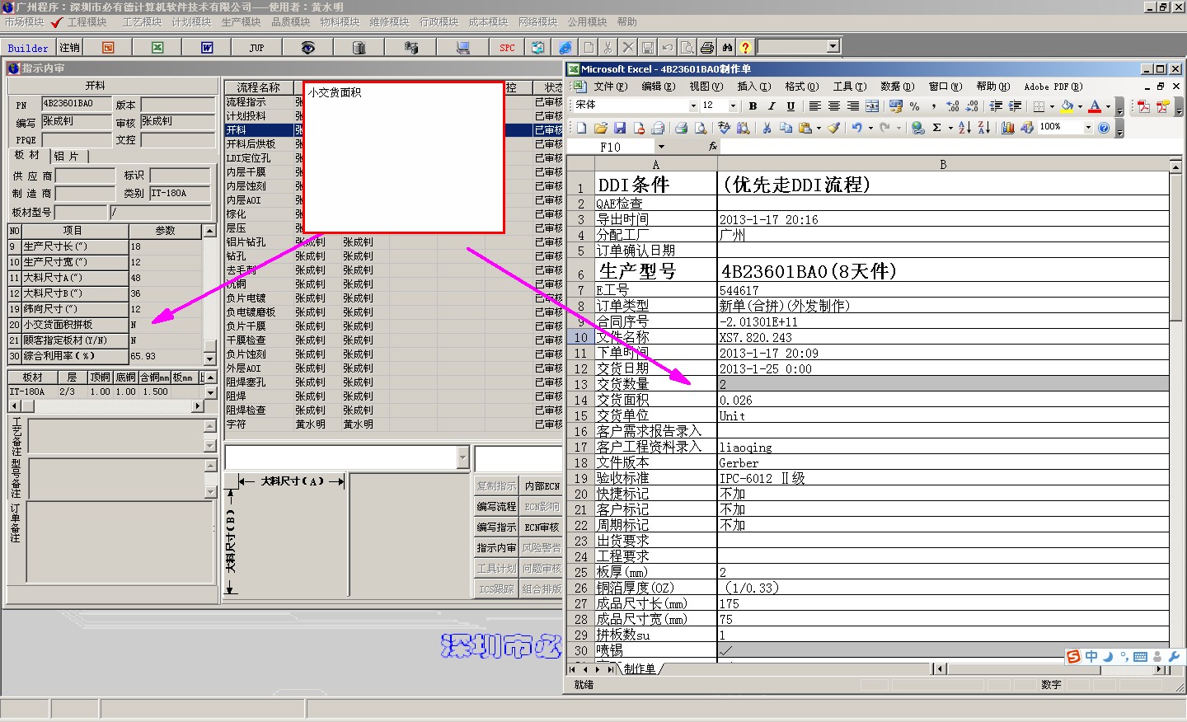Open Fill Color dropdown arrow
The image size is (1187, 722).
[1080, 106]
